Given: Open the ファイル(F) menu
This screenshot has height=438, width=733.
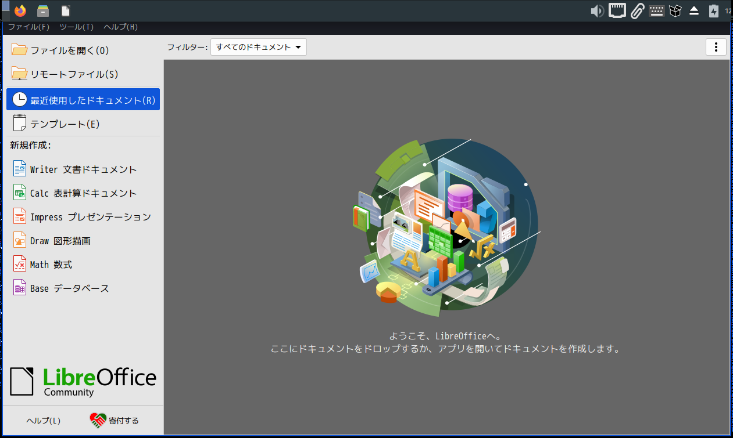Looking at the screenshot, I should (28, 27).
